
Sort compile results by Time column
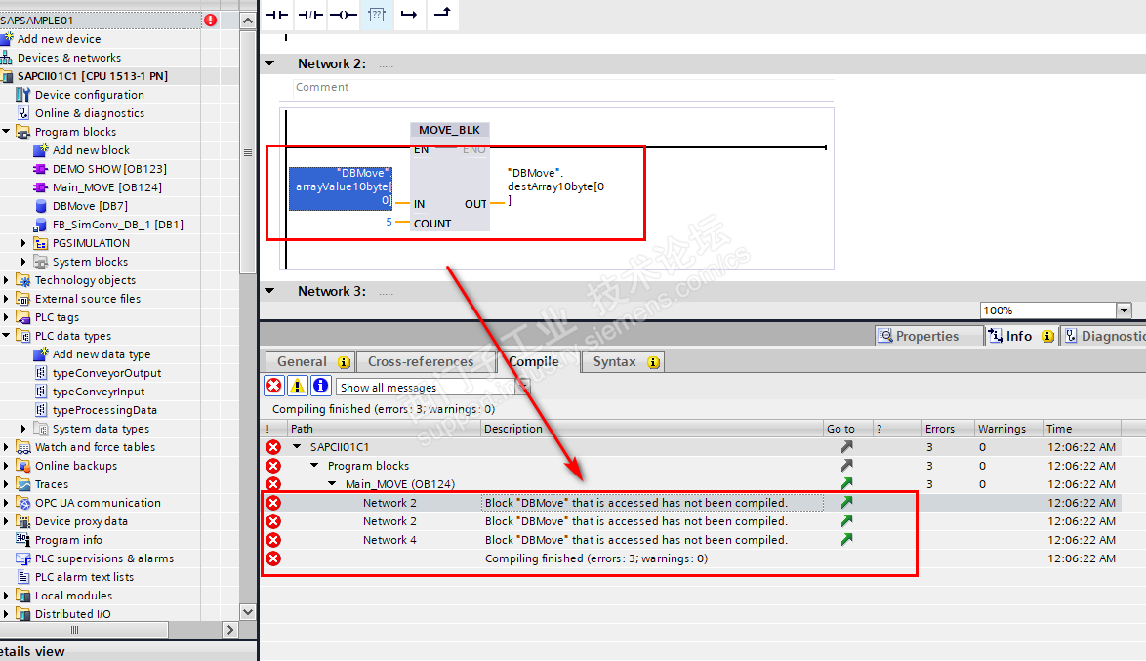[x=1082, y=429]
